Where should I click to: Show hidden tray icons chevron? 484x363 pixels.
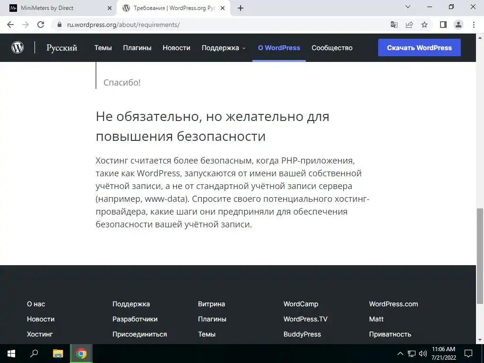point(400,354)
